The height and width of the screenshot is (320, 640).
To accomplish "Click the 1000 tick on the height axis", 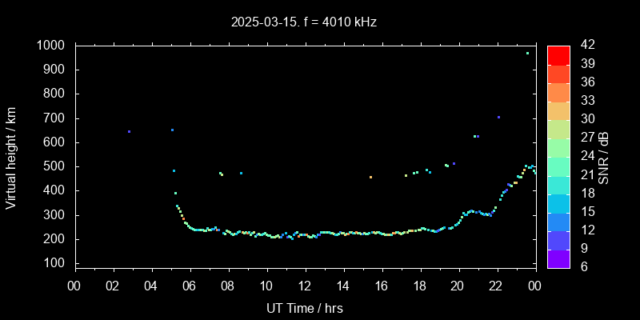I will point(52,46).
